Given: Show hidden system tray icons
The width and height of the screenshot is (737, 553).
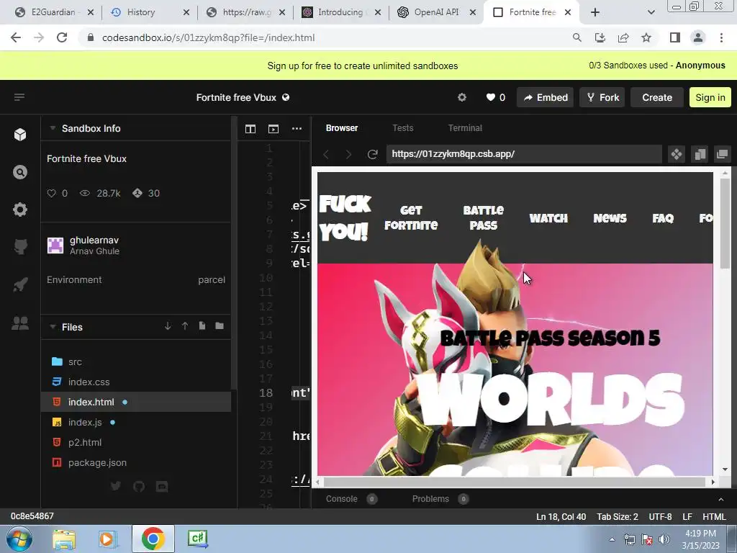Looking at the screenshot, I should [x=612, y=539].
